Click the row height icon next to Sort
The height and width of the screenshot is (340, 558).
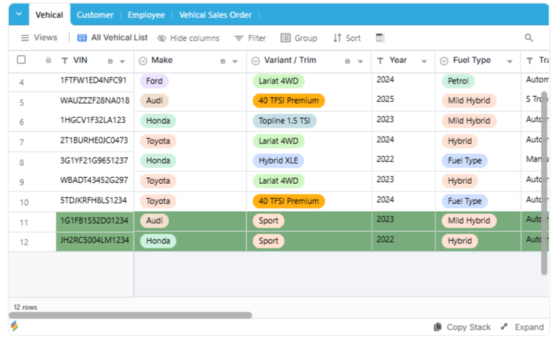pyautogui.click(x=380, y=38)
